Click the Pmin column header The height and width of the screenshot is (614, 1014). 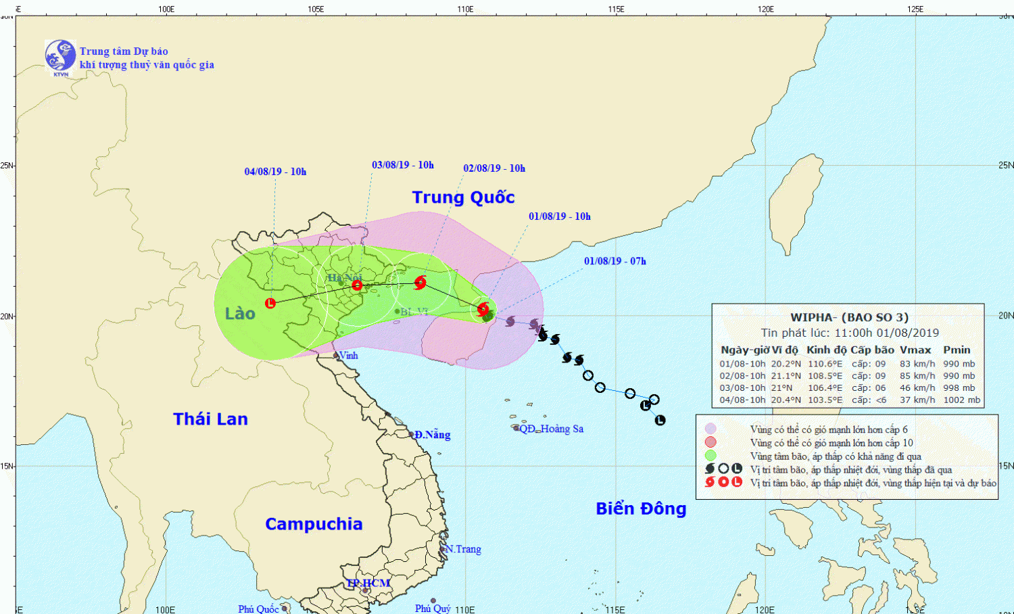957,350
